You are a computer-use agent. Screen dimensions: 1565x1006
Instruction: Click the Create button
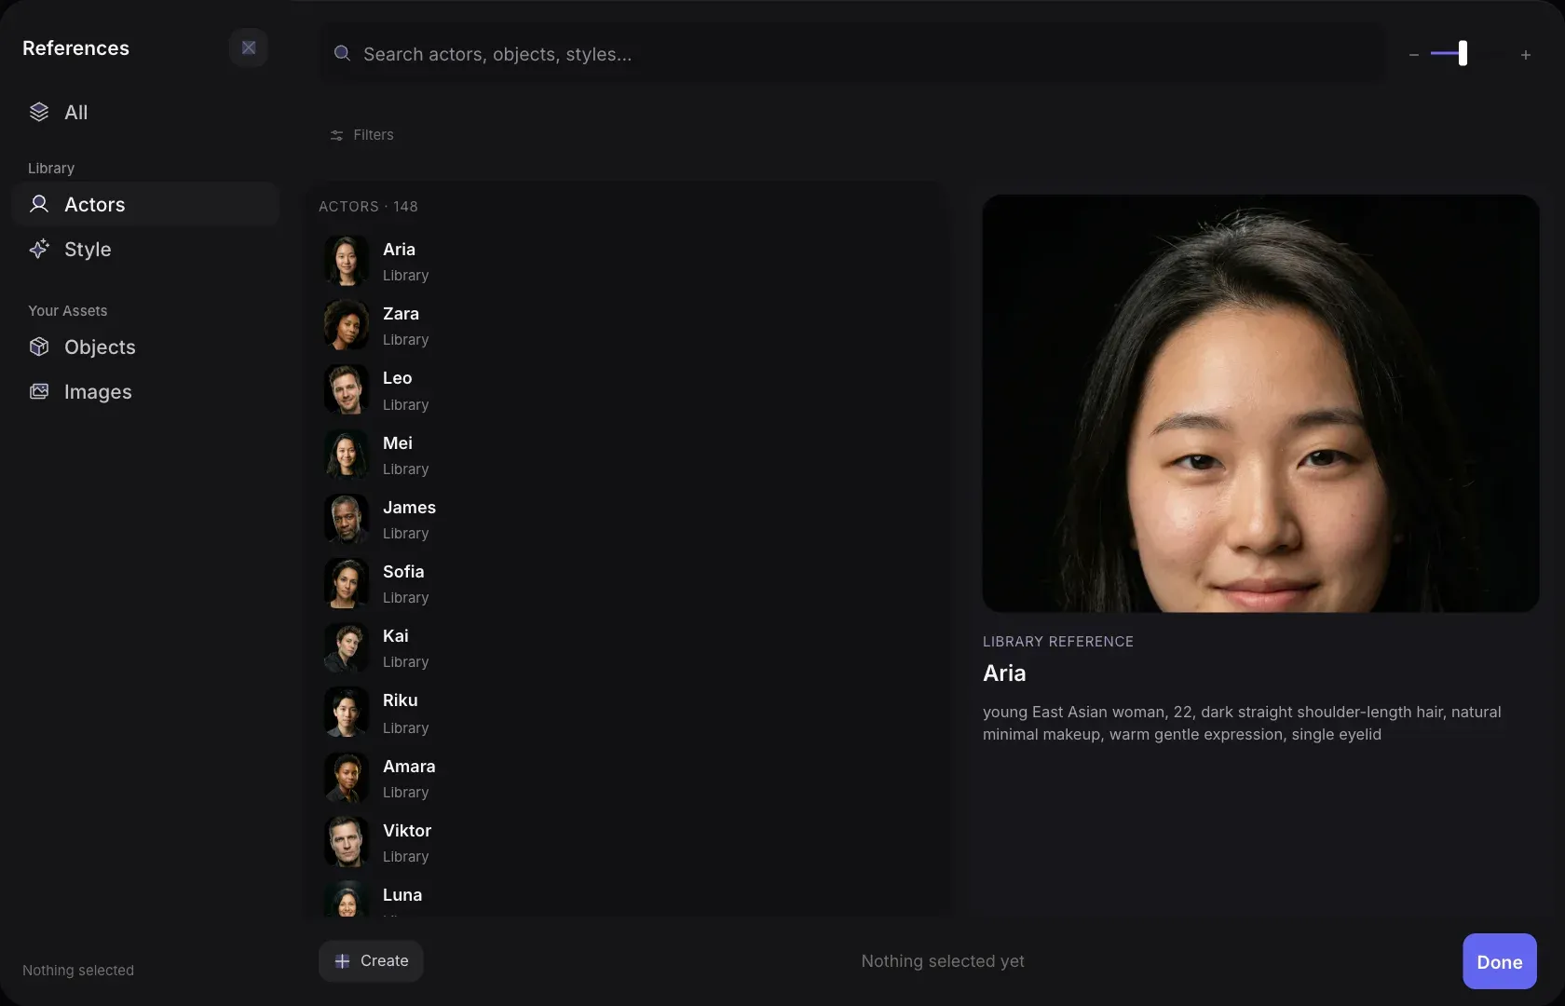371,961
